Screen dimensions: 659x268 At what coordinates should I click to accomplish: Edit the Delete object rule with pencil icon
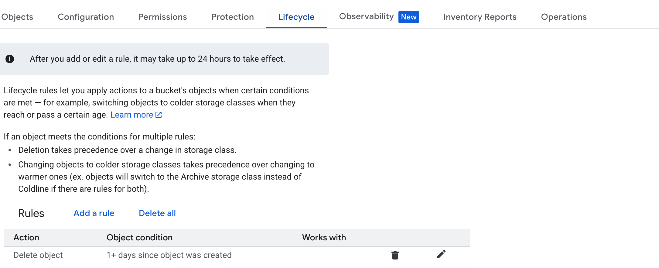coord(441,254)
